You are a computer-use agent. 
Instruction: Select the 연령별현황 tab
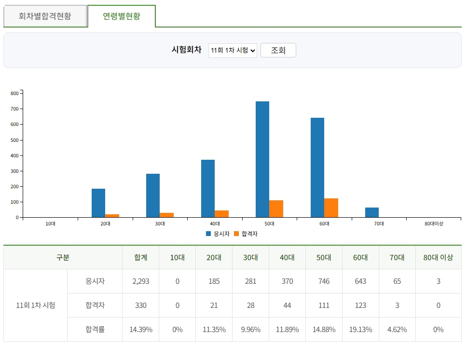coord(122,16)
